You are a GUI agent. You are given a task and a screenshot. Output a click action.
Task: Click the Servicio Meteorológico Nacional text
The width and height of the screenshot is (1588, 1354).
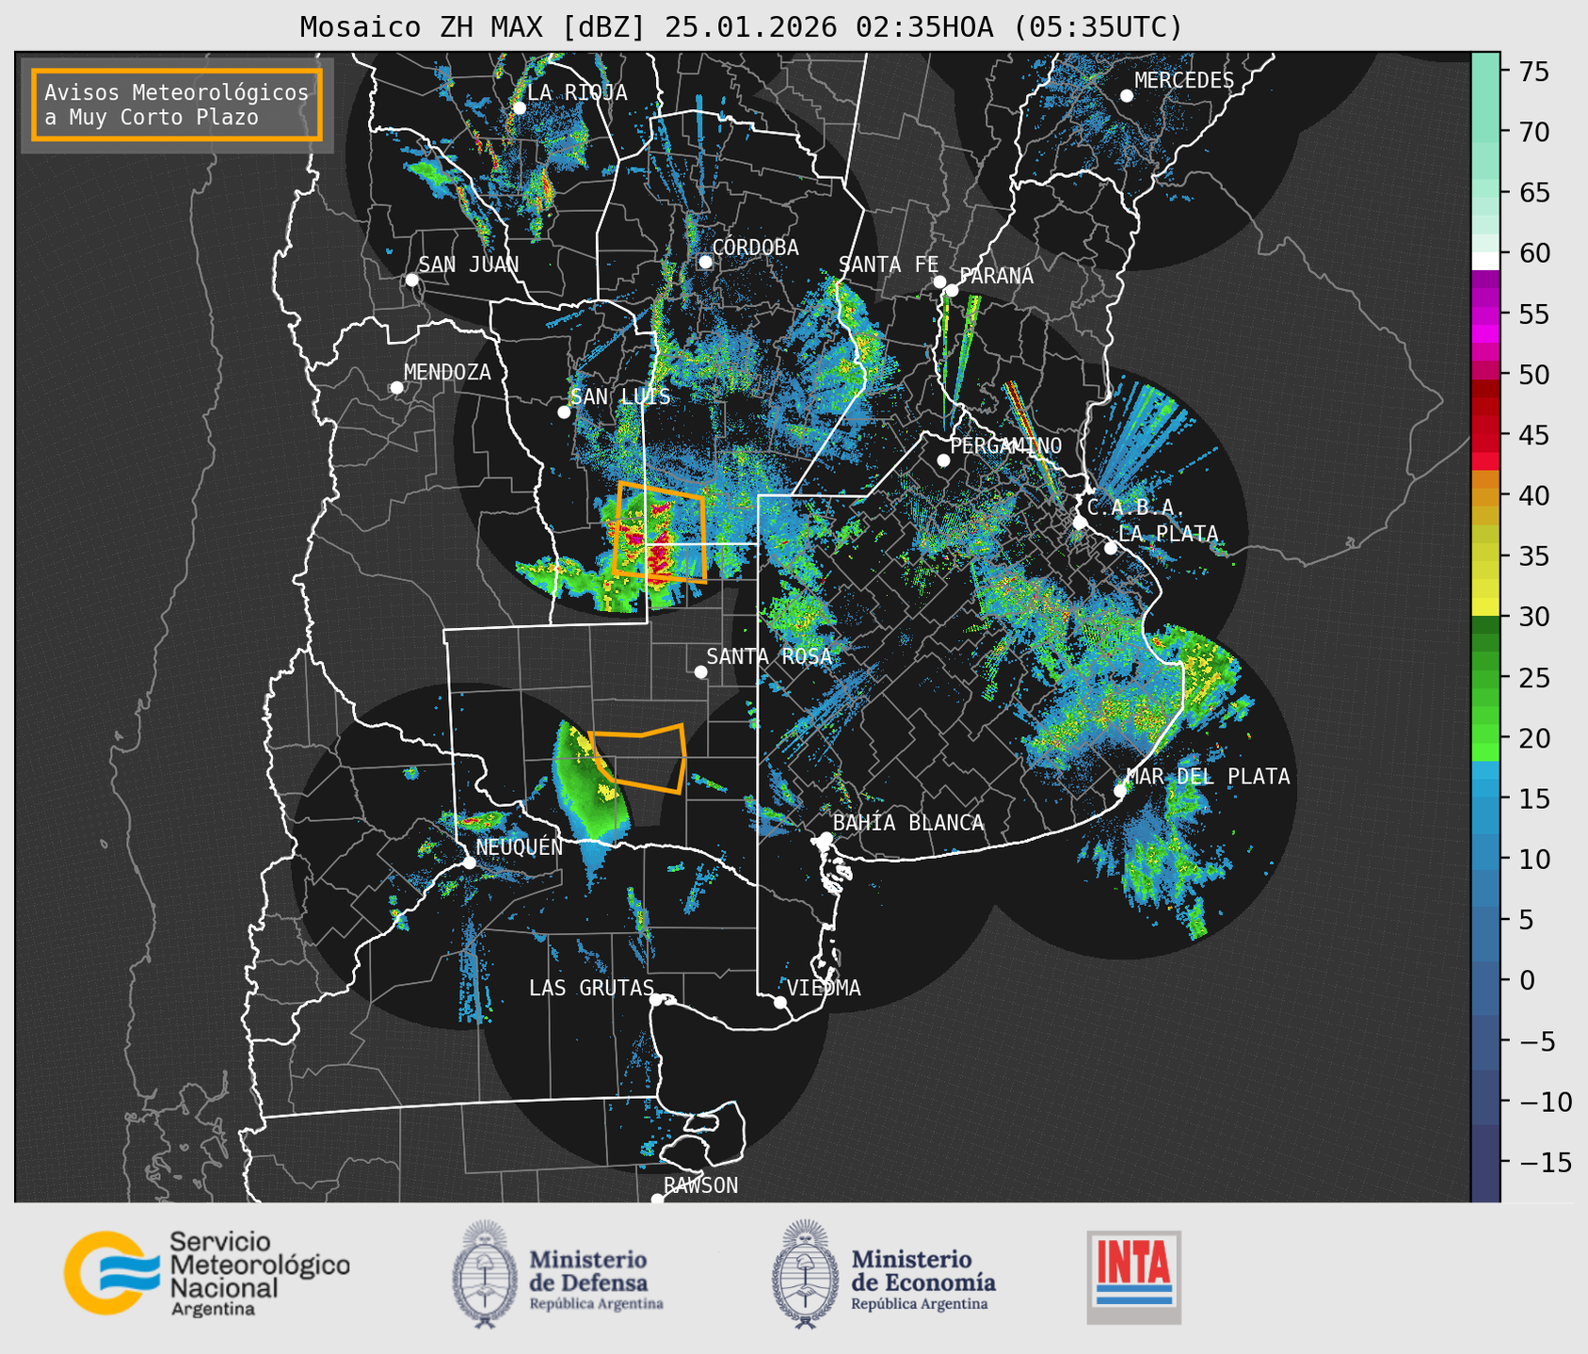(x=259, y=1272)
